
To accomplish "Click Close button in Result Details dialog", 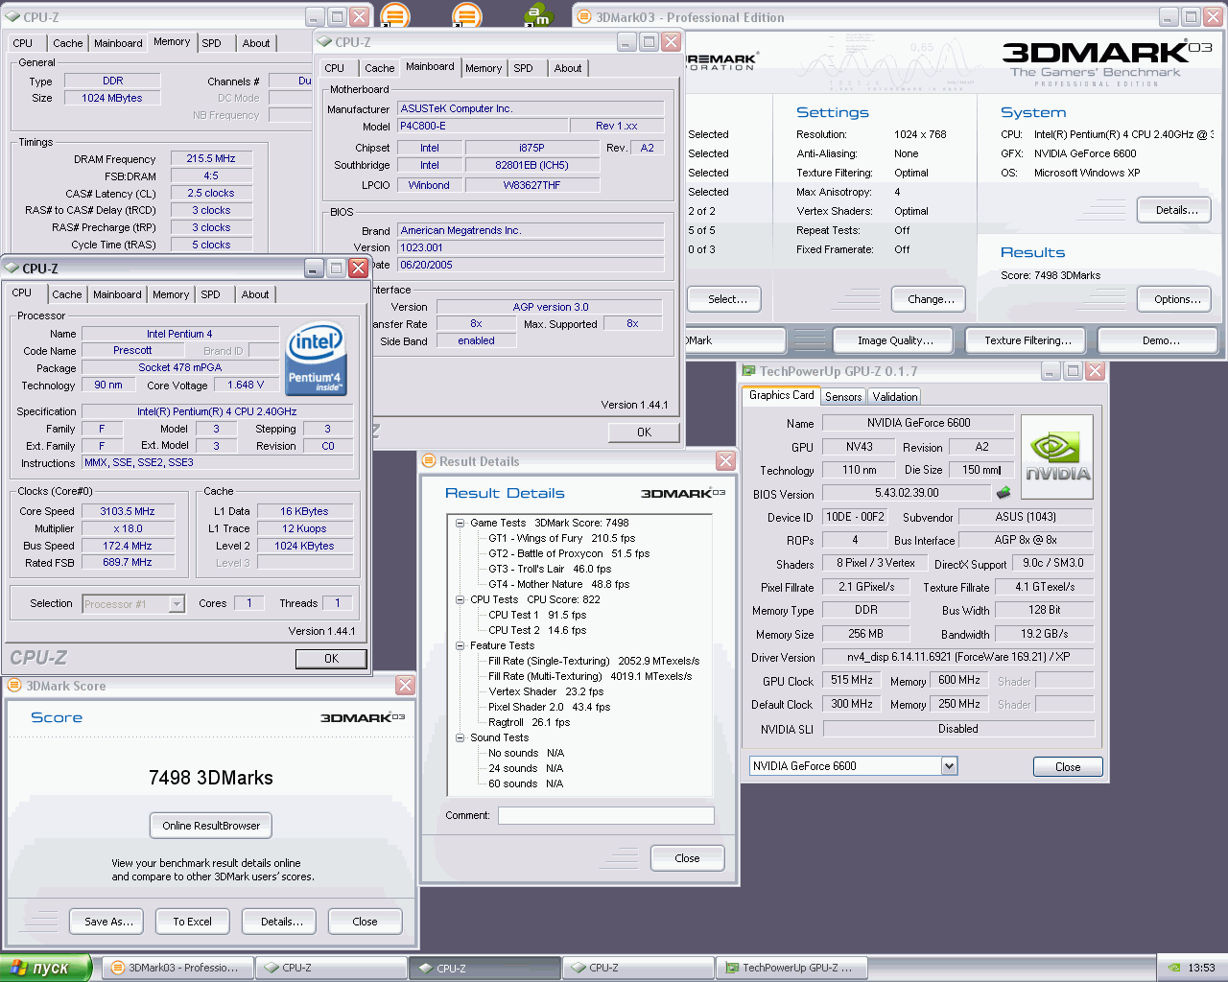I will pyautogui.click(x=688, y=858).
